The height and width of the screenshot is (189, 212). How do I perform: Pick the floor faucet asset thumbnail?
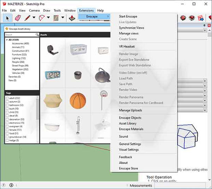pos(78,125)
